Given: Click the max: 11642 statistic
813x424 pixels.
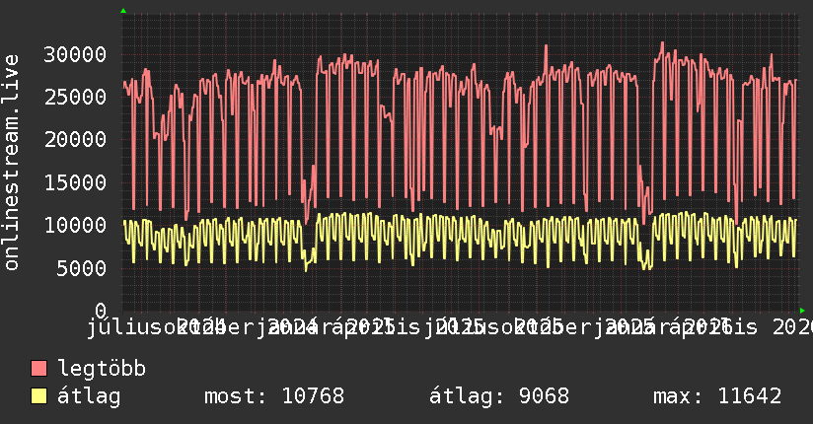Looking at the screenshot, I should click(717, 396).
